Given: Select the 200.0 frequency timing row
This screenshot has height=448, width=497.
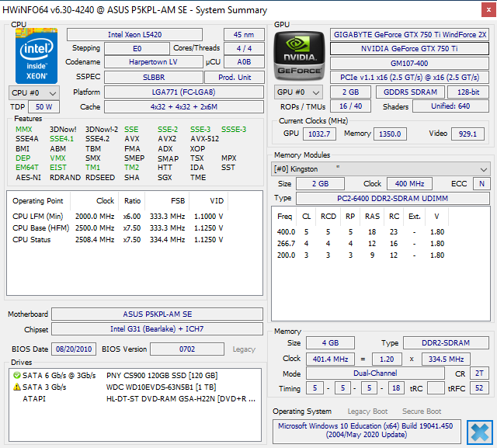Looking at the screenshot, I should coord(360,255).
